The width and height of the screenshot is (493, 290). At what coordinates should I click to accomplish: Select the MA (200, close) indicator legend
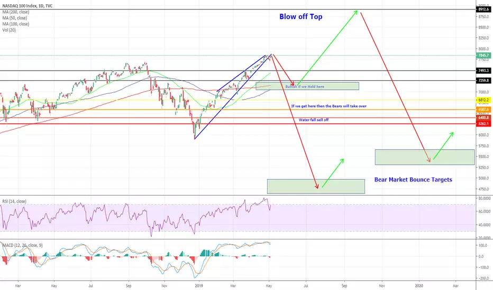[16, 12]
